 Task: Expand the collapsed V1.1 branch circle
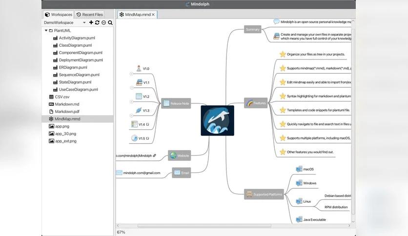pos(131,88)
